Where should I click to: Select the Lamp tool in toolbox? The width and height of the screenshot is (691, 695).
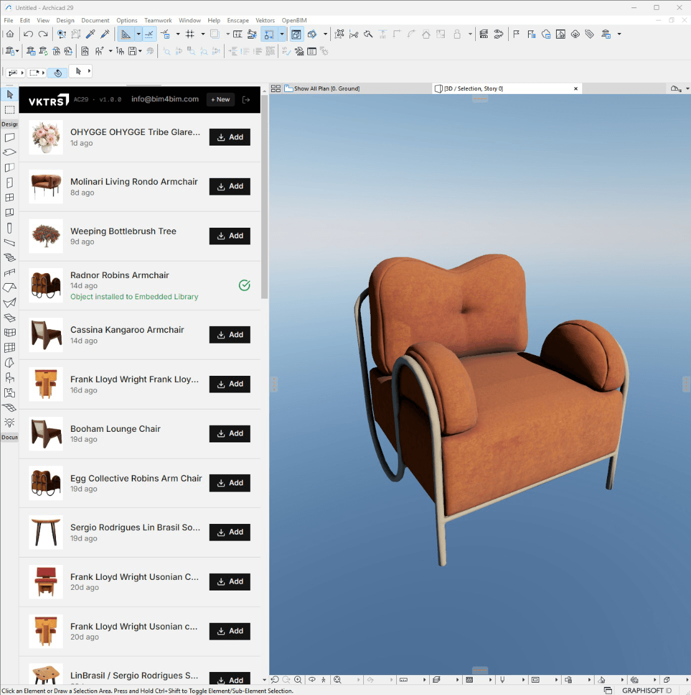(x=10, y=422)
